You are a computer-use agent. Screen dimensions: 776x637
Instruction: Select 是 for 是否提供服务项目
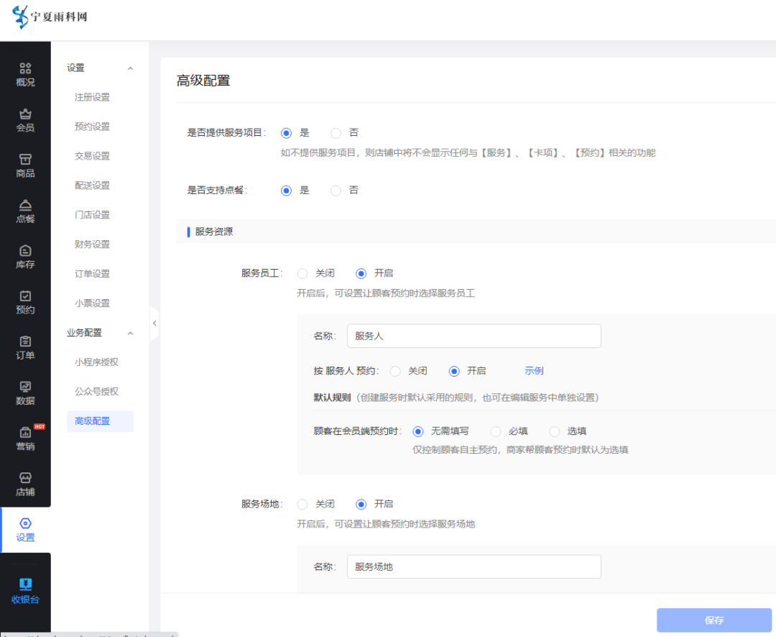pos(286,133)
